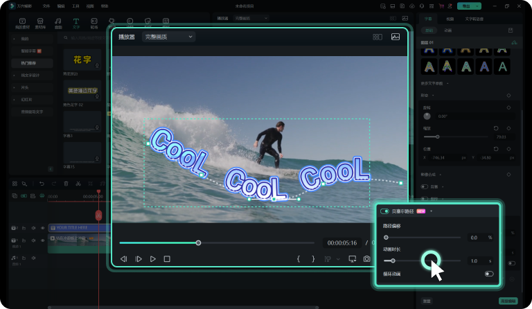
Task: Click the Play button in the player
Action: pos(152,259)
